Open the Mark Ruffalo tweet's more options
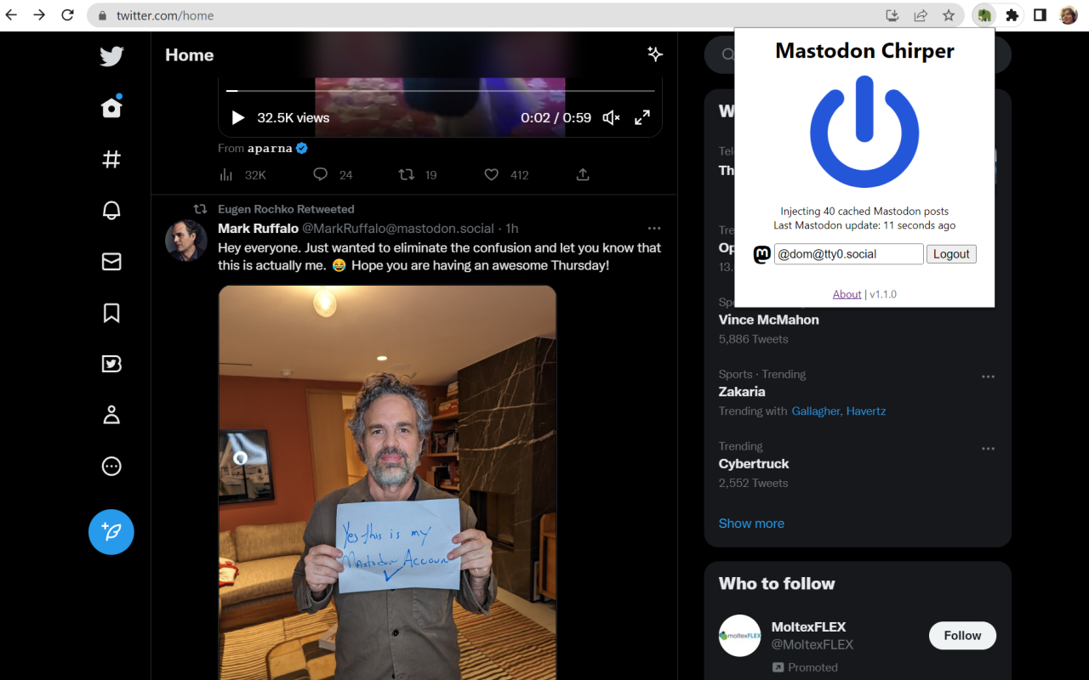 click(654, 228)
